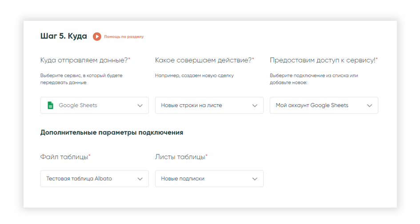The image size is (420, 224).
Task: Choose a file in "Тестовая таблица Albato" dropdown
Action: 95,179
